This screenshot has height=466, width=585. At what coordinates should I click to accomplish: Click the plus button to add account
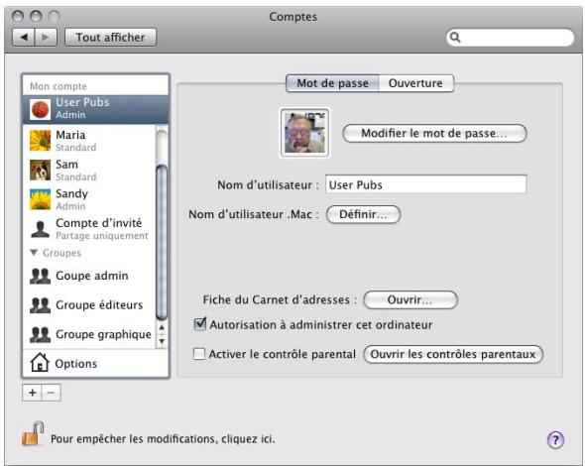point(32,393)
